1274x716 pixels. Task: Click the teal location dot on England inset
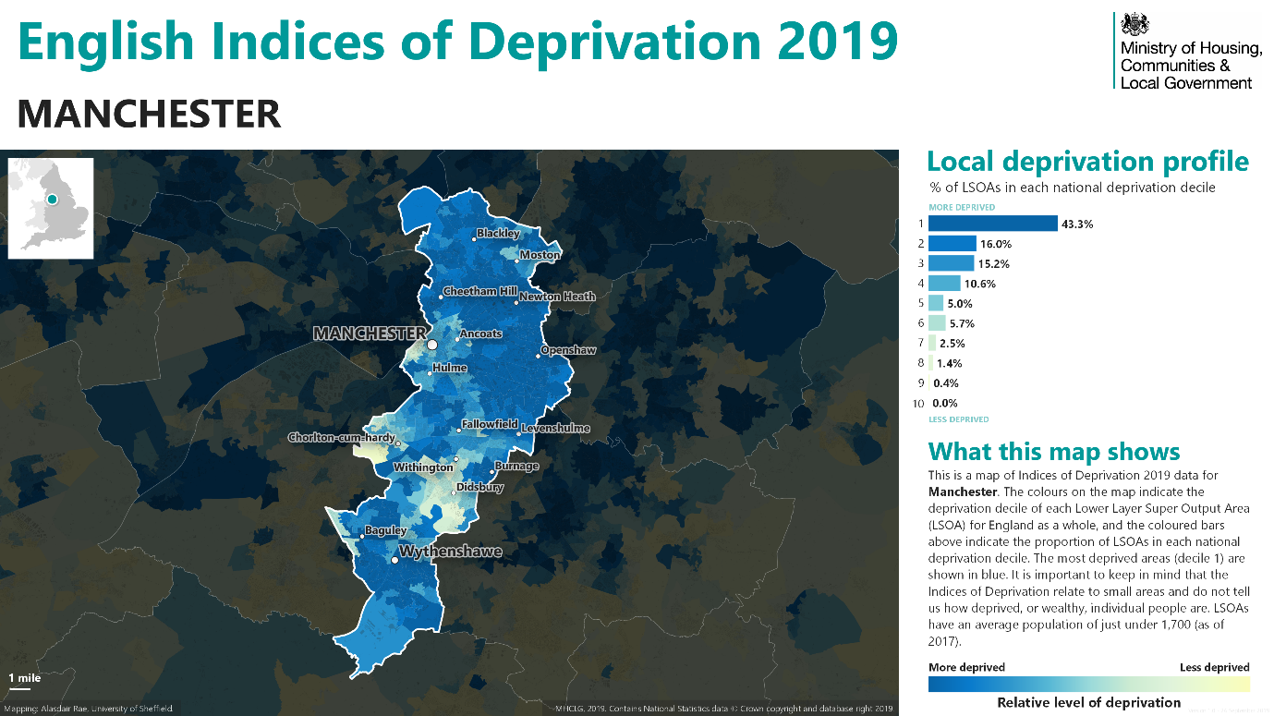(52, 200)
